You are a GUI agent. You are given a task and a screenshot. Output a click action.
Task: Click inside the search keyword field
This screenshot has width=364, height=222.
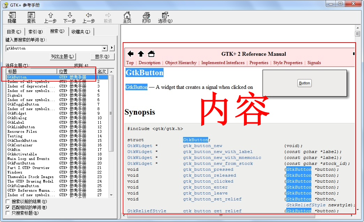[x=54, y=48]
